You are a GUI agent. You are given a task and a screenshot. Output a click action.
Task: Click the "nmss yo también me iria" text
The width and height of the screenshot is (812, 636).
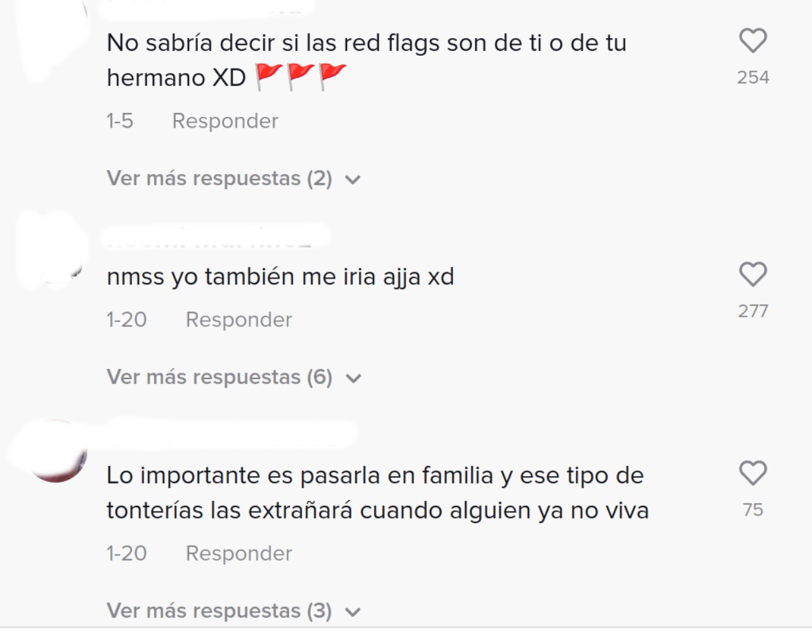pos(280,277)
